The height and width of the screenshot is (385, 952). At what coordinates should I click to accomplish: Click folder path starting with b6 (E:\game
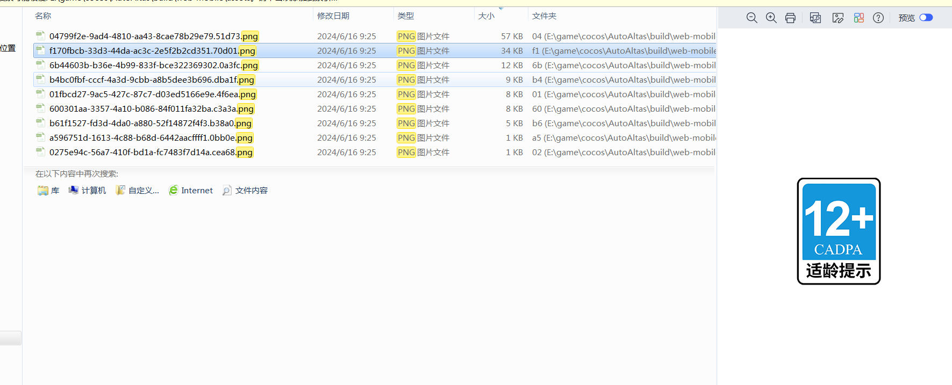tap(624, 123)
